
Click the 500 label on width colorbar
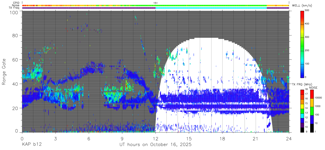coord(307,11)
